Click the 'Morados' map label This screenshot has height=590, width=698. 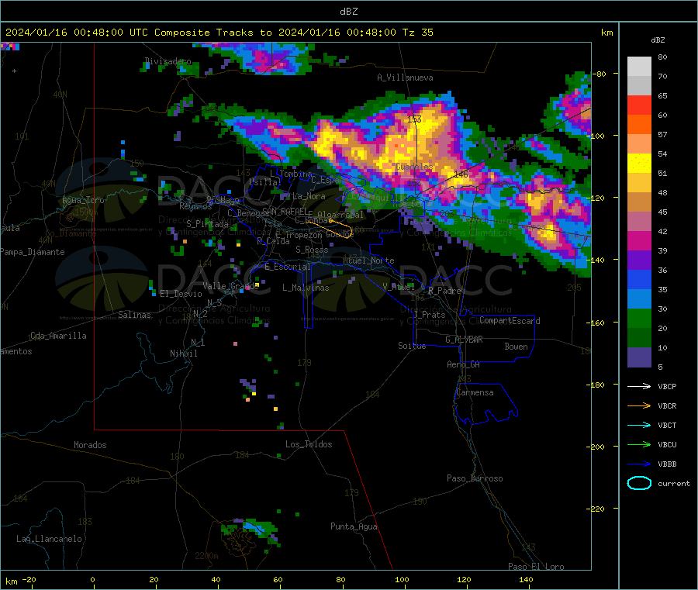90,445
